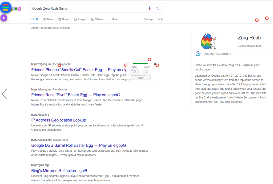This screenshot has height=184, width=273.
Task: Click the blue question mark icon beside elgoog.im/zergrush/
Action: [x=198, y=54]
